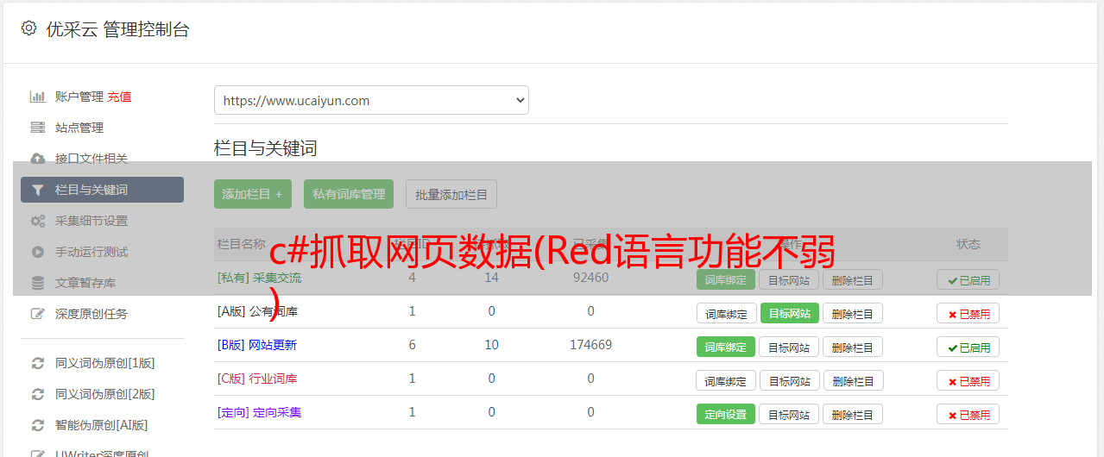Delete the 公有词库 column with 删除栏目

coord(853,313)
